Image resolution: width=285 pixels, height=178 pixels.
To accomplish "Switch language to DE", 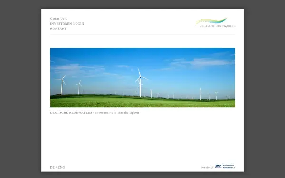I will point(52,167).
